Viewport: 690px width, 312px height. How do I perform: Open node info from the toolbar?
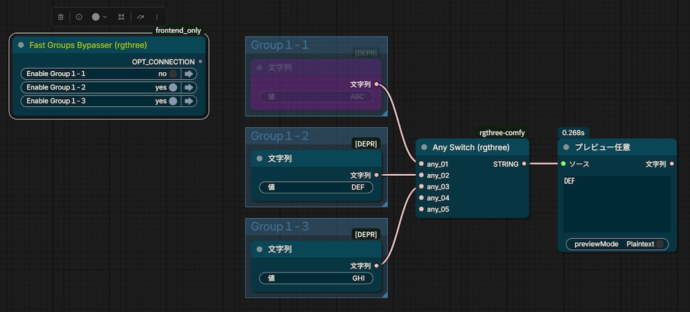(79, 17)
